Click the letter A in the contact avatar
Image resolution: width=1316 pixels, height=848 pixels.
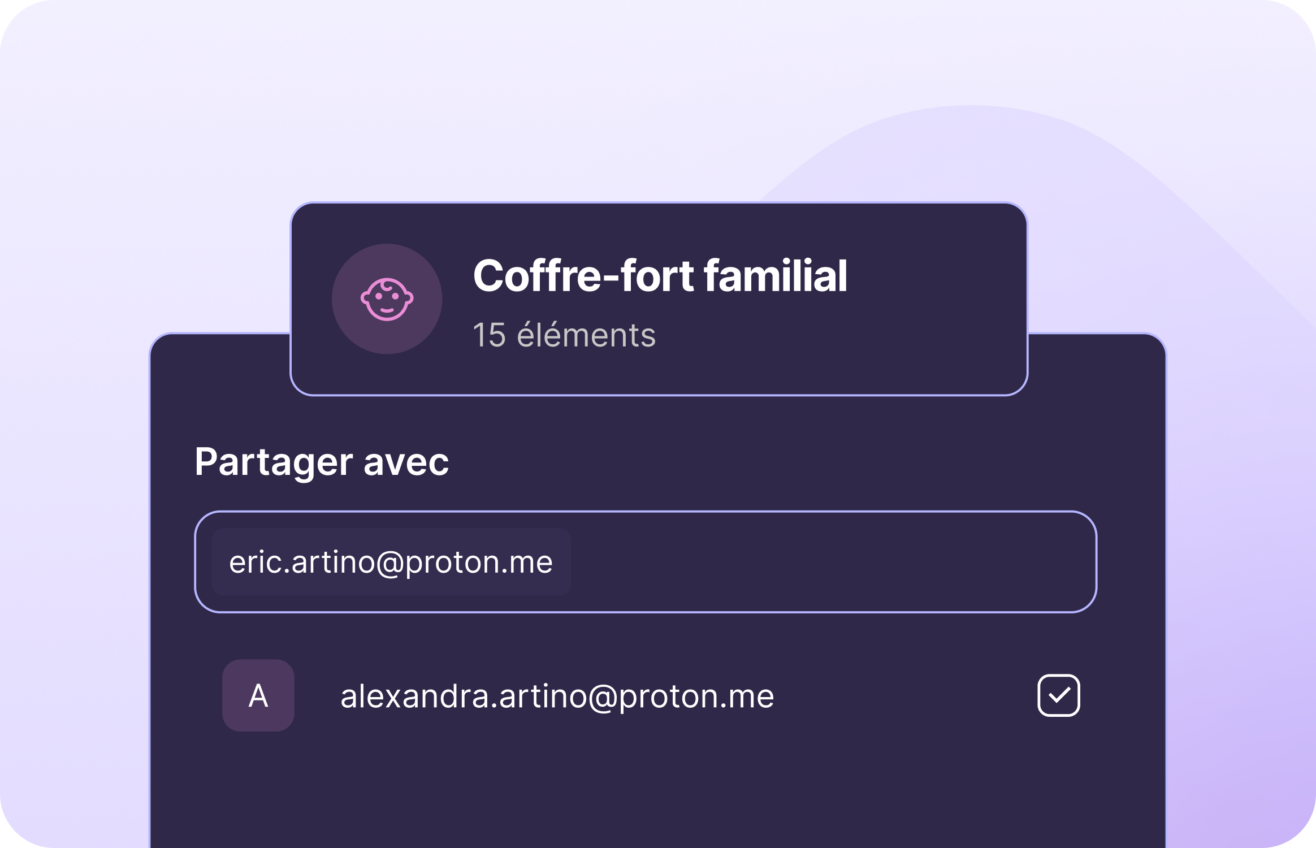258,695
